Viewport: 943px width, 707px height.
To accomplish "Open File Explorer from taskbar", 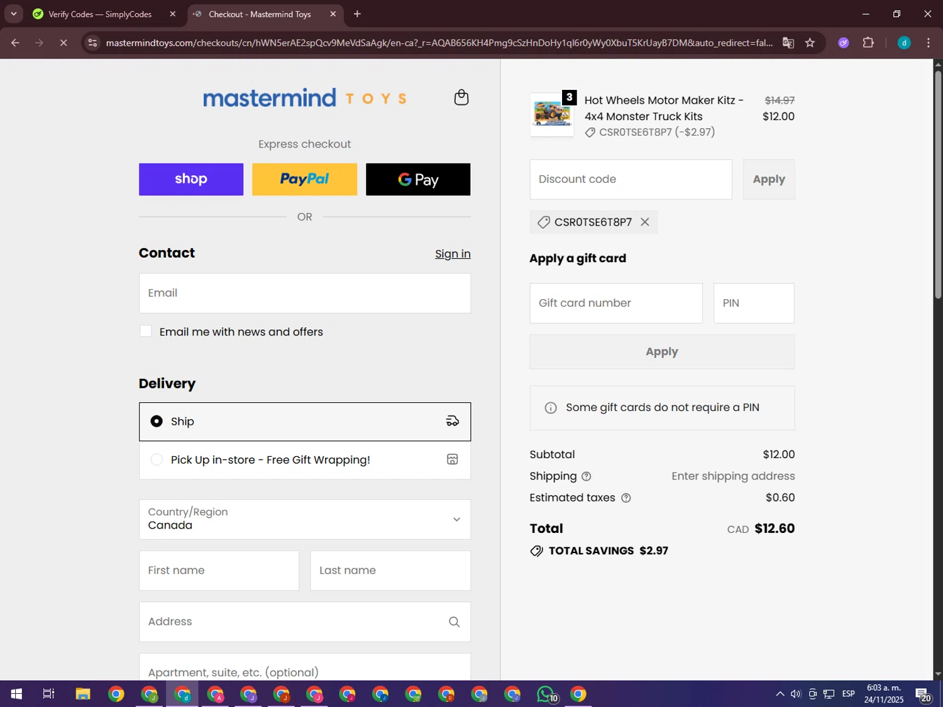I will [x=83, y=694].
